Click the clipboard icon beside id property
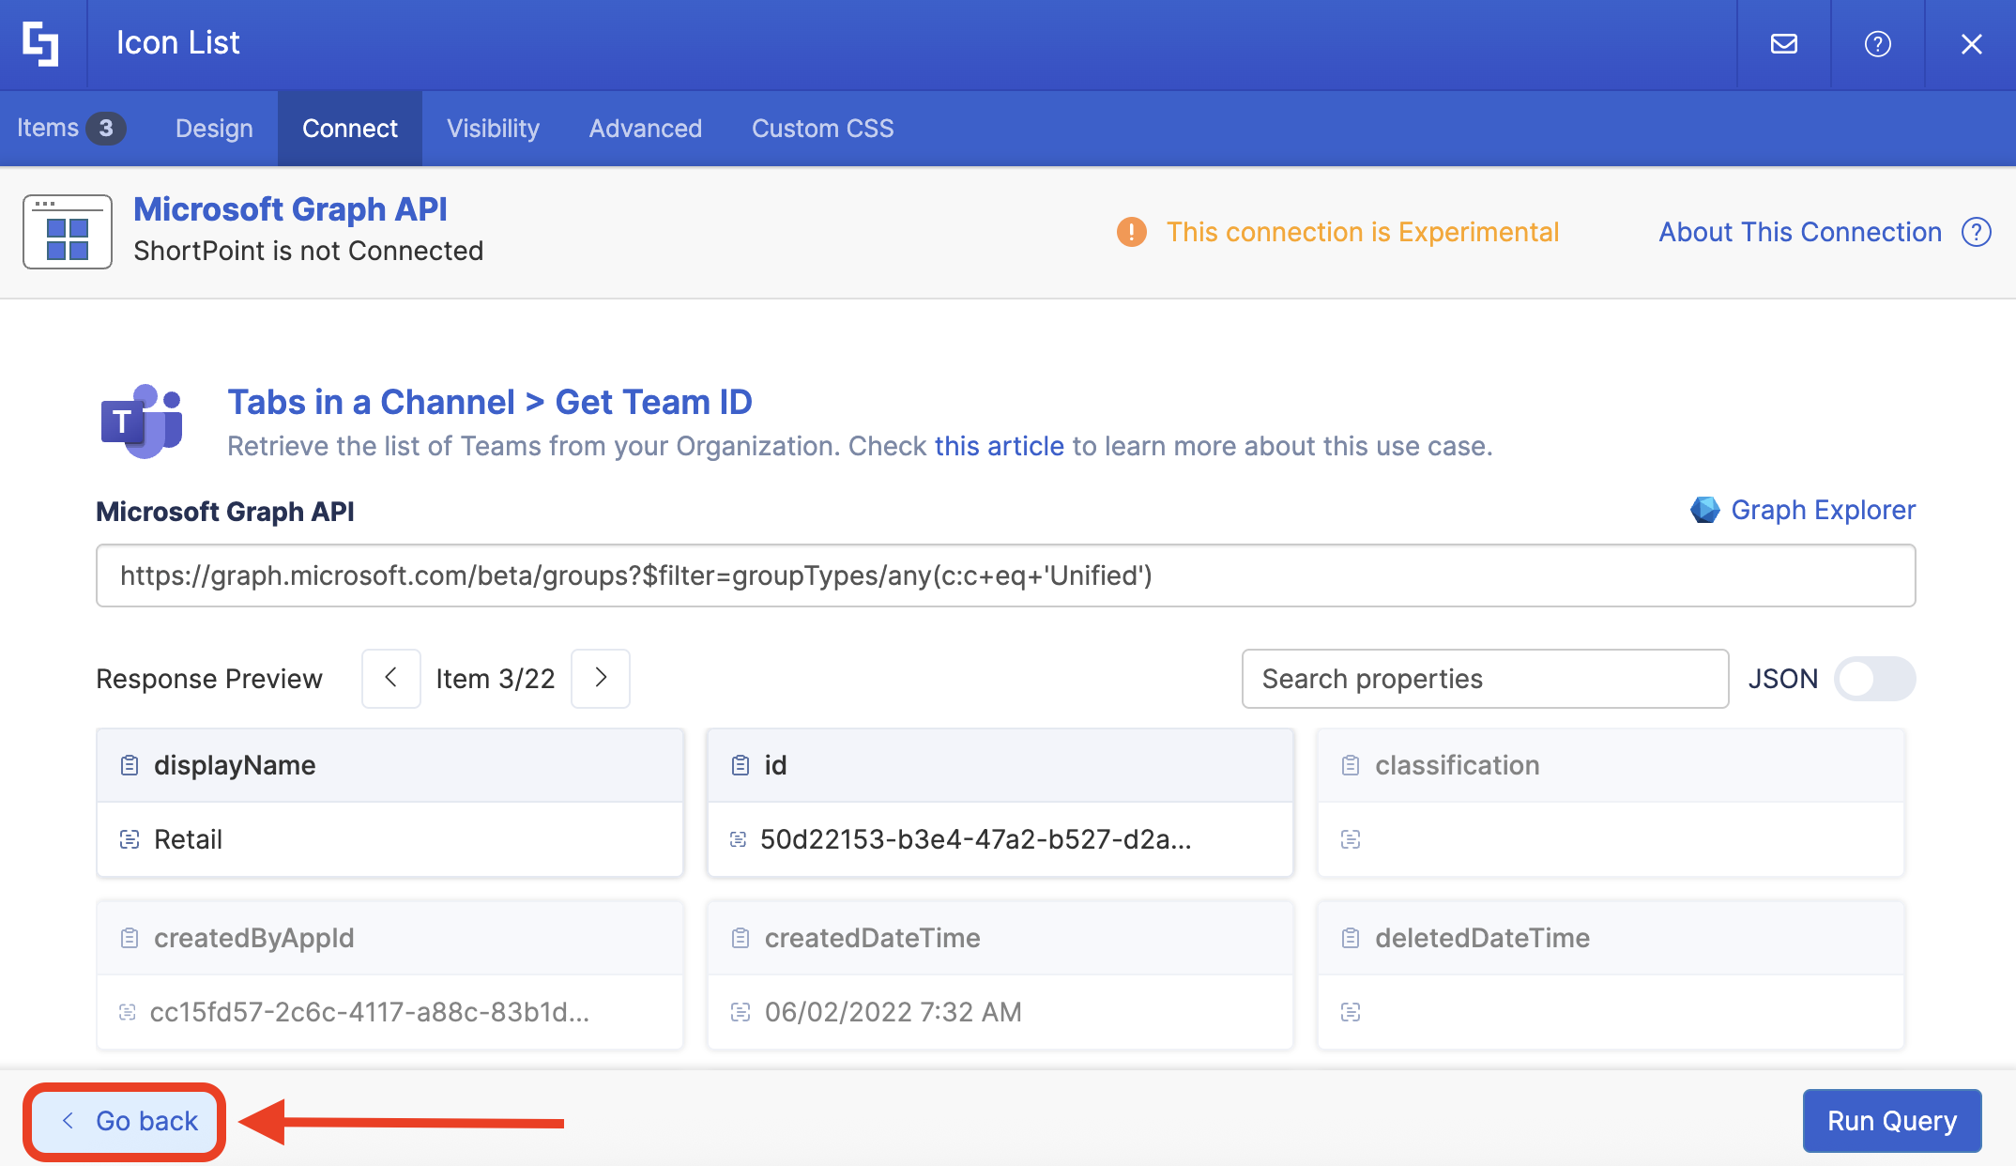This screenshot has width=2016, height=1166. 740,765
